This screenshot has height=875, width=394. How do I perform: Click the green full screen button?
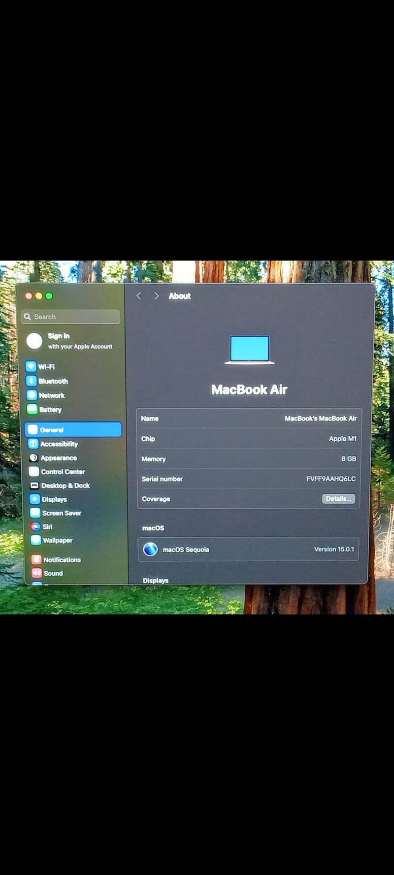click(x=49, y=295)
